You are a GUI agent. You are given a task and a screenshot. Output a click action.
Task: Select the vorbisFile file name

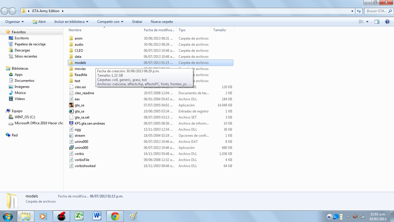pyautogui.click(x=82, y=160)
